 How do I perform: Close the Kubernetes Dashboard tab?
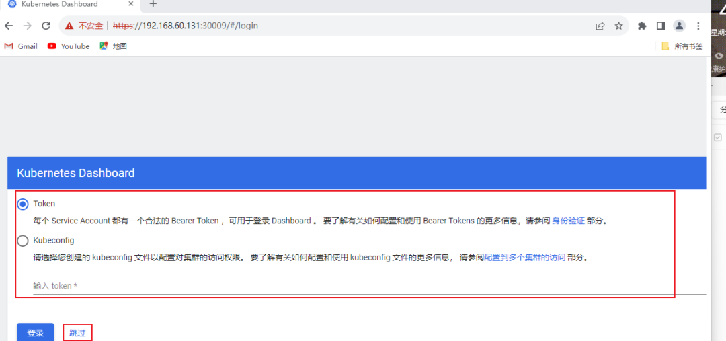tap(131, 4)
